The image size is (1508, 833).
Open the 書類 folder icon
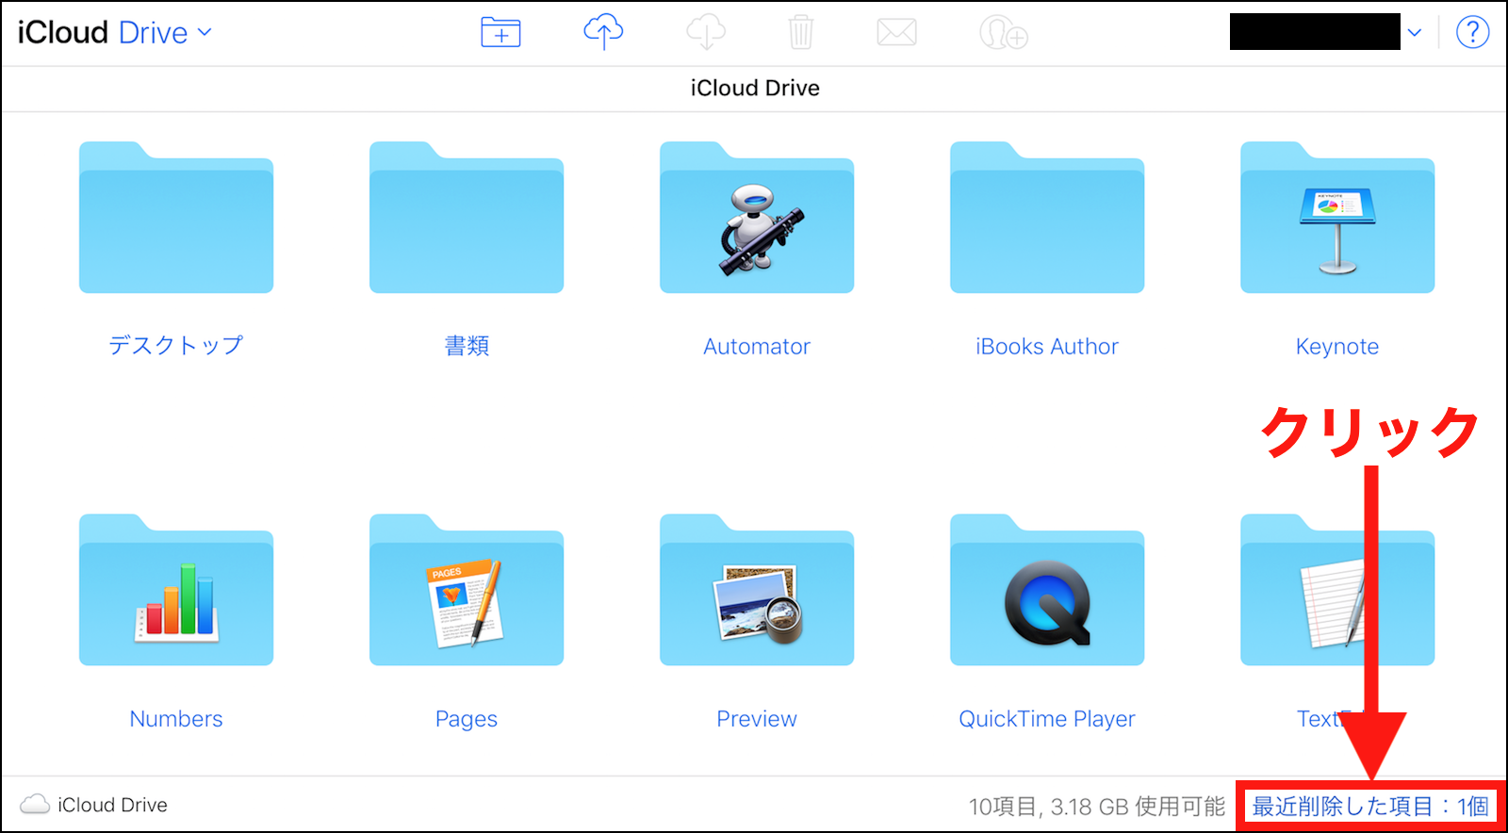click(467, 218)
